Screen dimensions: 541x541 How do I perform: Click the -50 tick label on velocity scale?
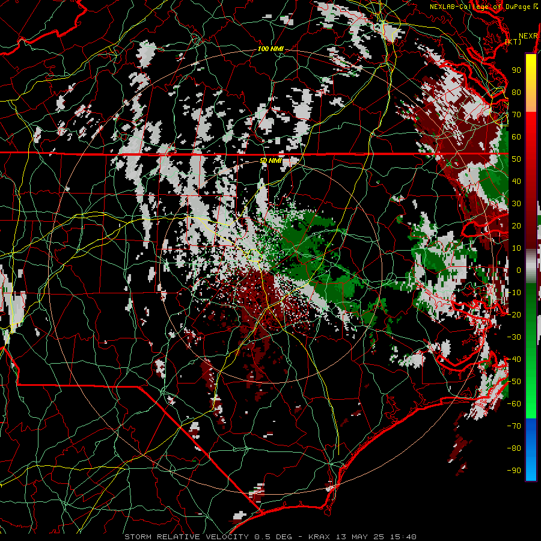pos(514,382)
